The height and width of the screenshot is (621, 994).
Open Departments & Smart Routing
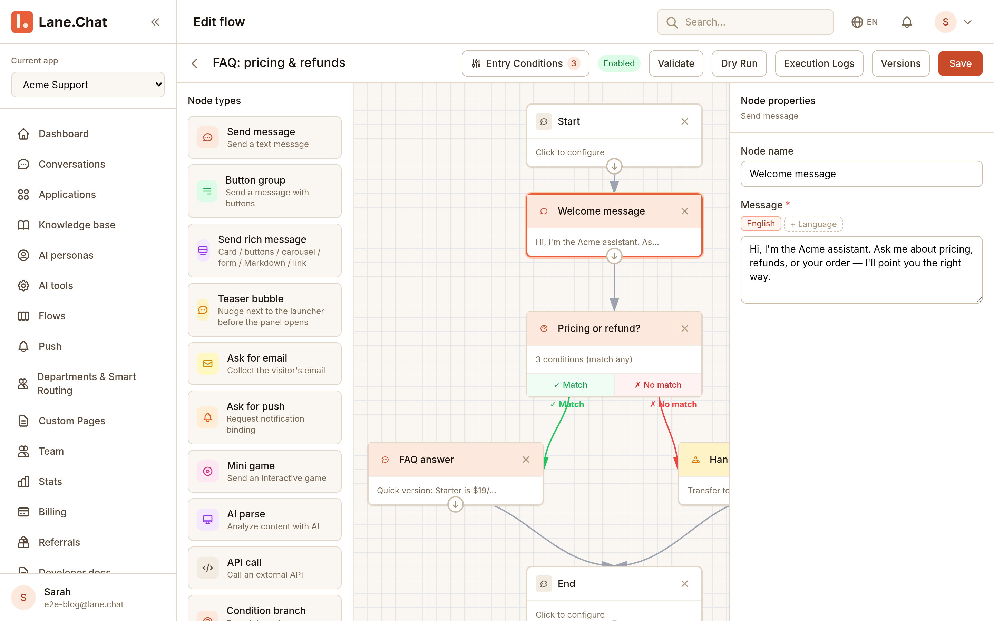click(88, 384)
